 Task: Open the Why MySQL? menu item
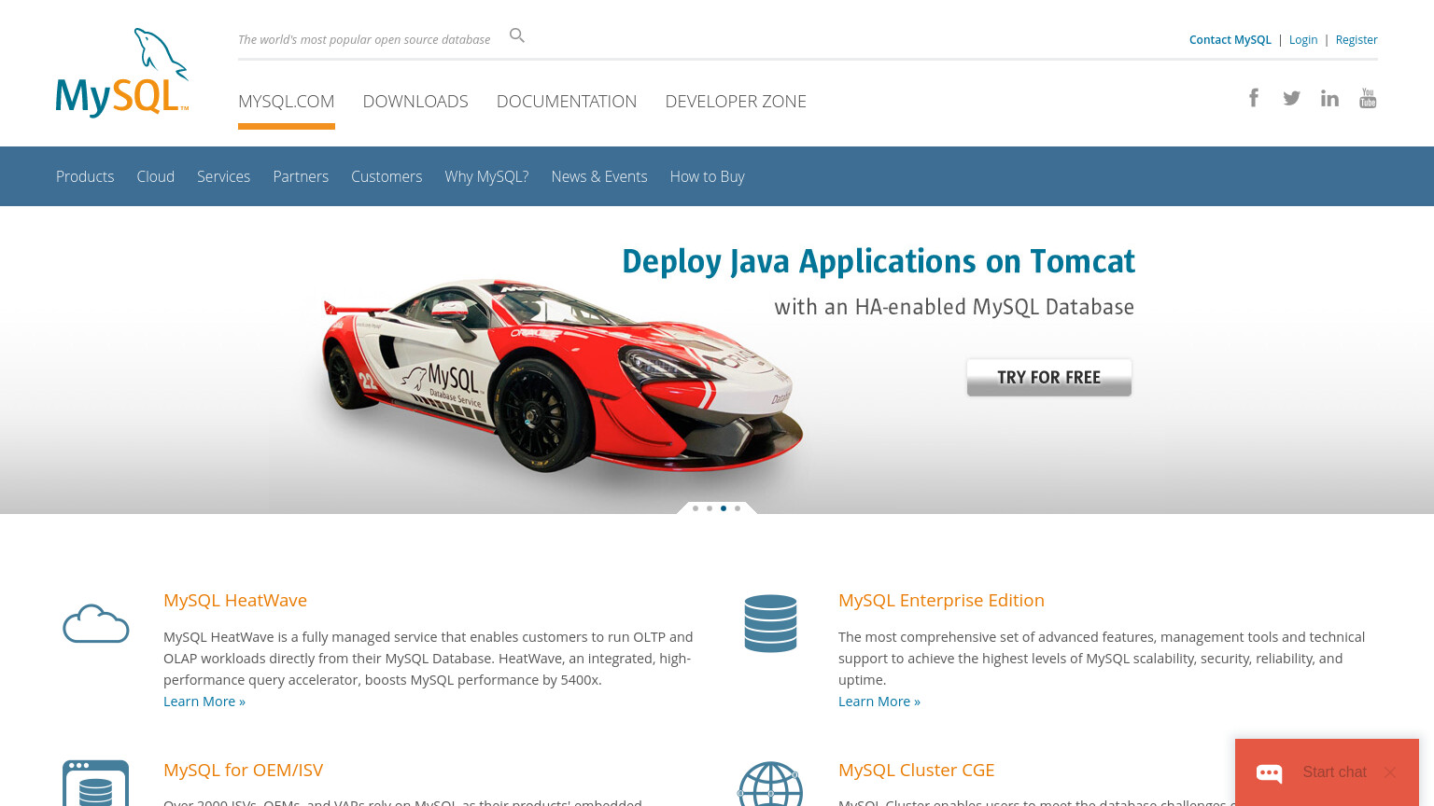pyautogui.click(x=486, y=176)
